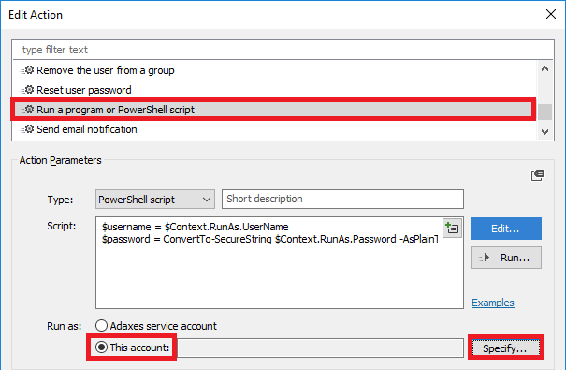Click into the Short description field
This screenshot has height=370, width=566.
pyautogui.click(x=342, y=199)
